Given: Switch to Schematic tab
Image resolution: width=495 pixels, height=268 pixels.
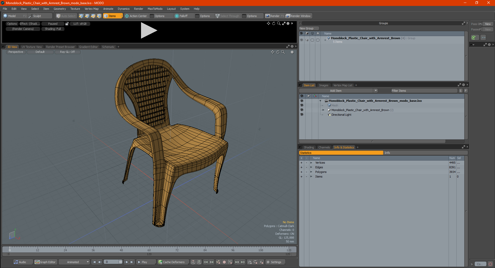Looking at the screenshot, I should pos(108,47).
